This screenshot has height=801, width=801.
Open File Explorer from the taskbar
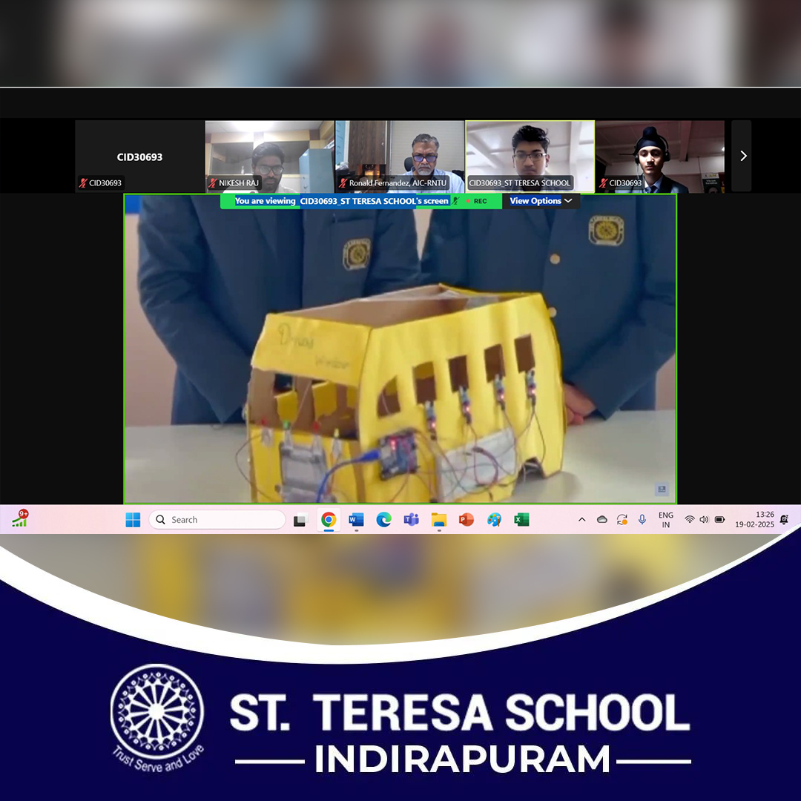pos(438,520)
